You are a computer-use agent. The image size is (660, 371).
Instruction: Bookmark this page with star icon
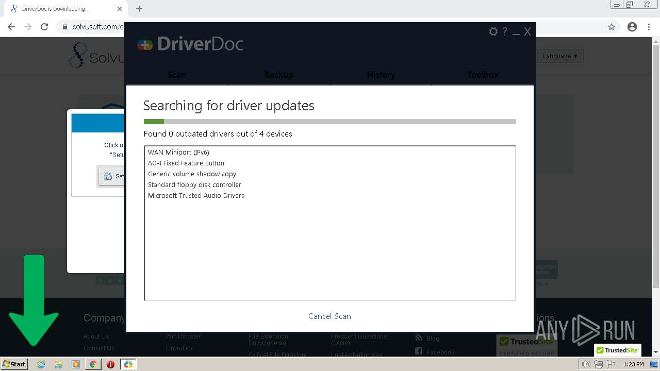[x=612, y=27]
